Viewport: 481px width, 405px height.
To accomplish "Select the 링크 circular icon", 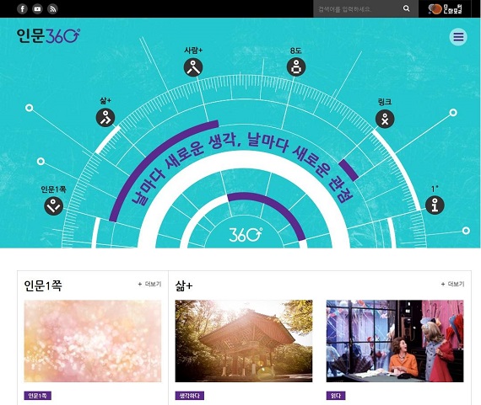I will [385, 119].
